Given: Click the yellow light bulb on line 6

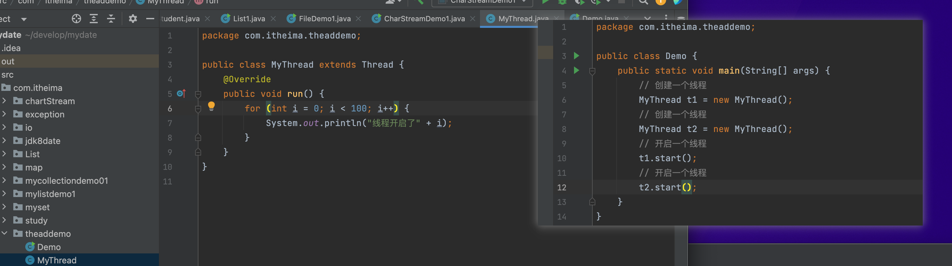Looking at the screenshot, I should (x=211, y=106).
